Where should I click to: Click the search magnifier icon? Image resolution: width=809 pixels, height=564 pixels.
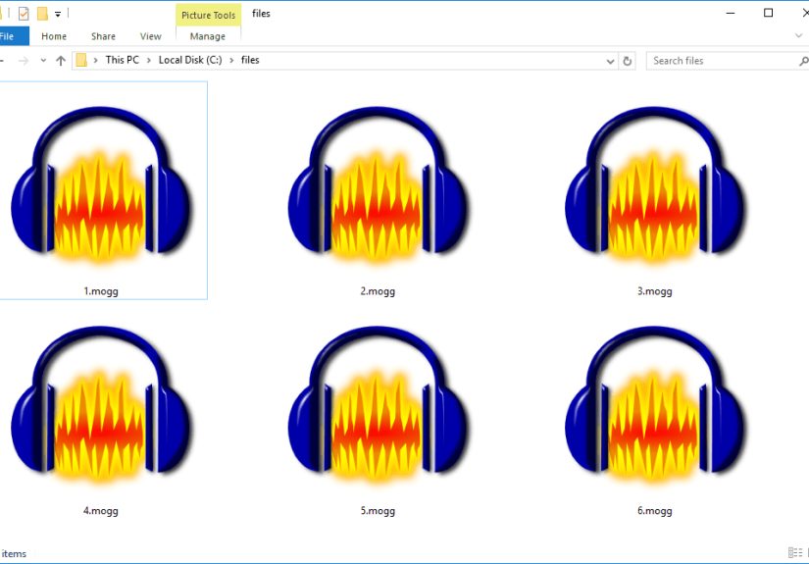click(804, 61)
